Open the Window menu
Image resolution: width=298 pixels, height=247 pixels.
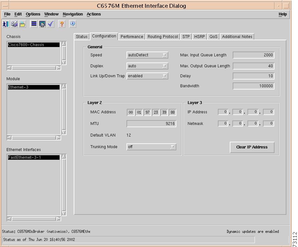(x=51, y=14)
